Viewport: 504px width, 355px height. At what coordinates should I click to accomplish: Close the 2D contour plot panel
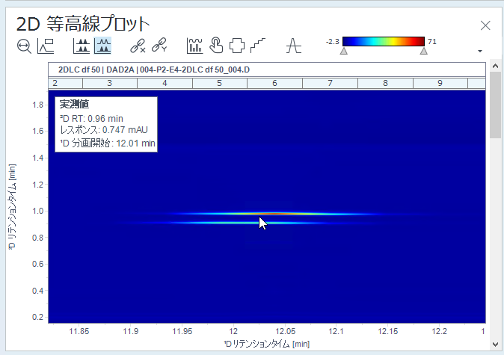tap(485, 25)
